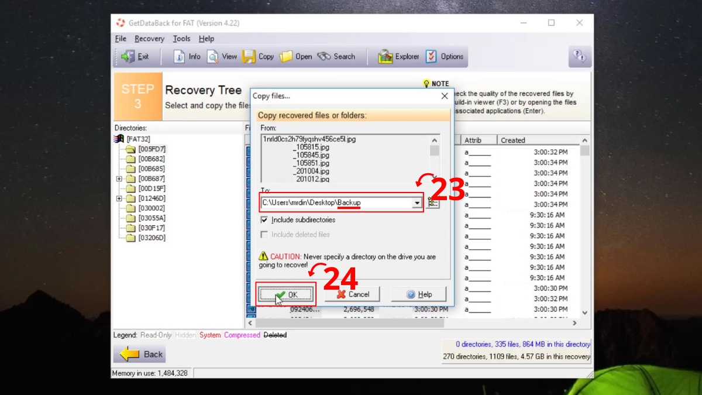
Task: Open the Explorer toolbar icon
Action: 386,57
